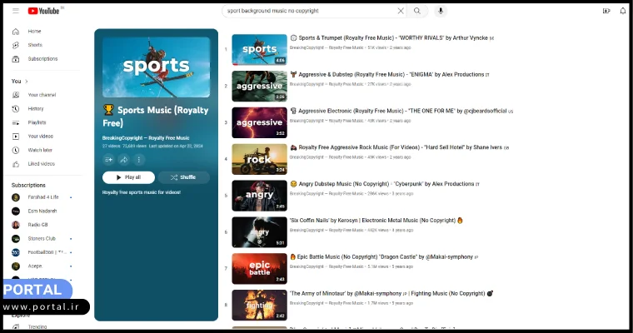This screenshot has height=333, width=633.
Task: Share the Sports Music playlist
Action: coord(123,159)
